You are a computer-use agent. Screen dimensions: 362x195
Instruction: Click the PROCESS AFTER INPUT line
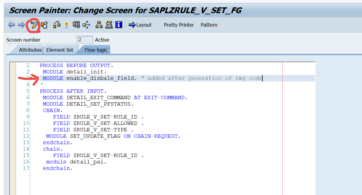click(73, 91)
